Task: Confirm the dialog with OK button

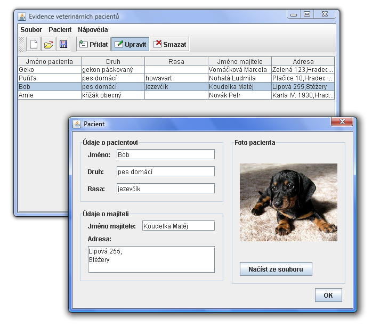Action: 328,295
